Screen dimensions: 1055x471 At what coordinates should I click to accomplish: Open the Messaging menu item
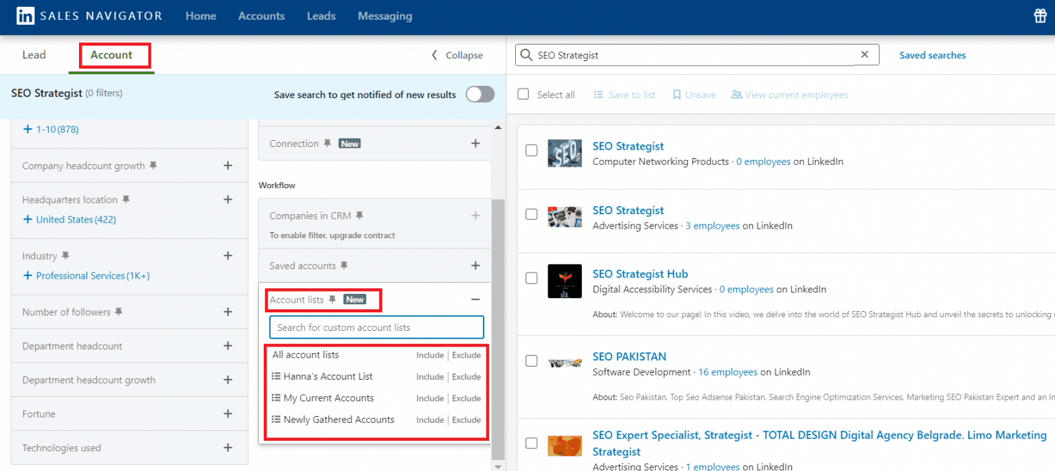[385, 15]
